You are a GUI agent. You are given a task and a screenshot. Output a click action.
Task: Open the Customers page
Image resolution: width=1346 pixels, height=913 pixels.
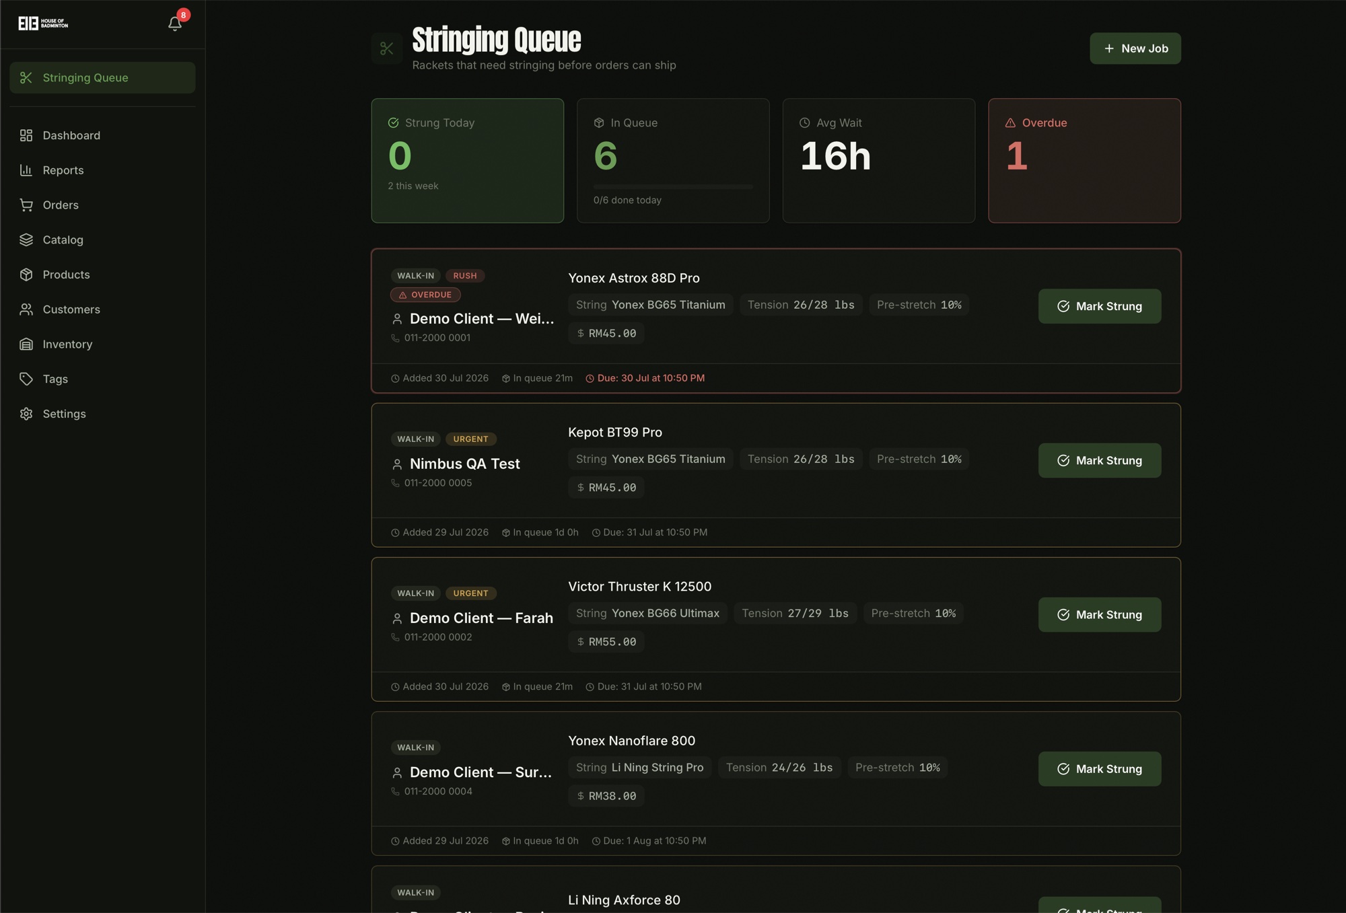pyautogui.click(x=102, y=309)
